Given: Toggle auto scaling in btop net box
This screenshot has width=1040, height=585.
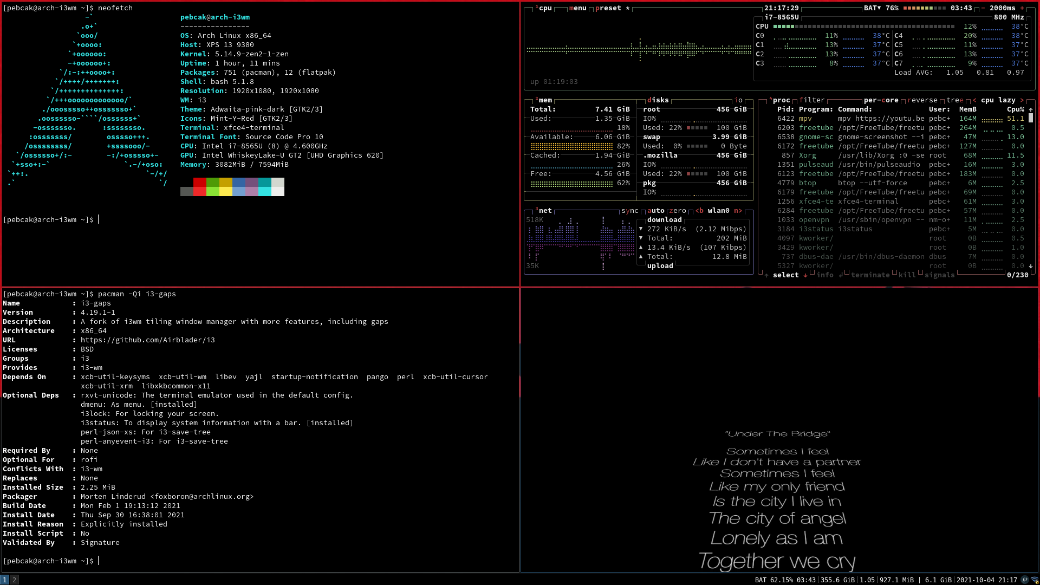Looking at the screenshot, I should tap(656, 211).
